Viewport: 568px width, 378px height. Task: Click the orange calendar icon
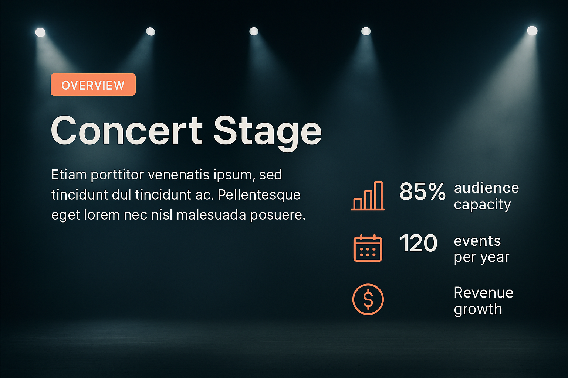click(x=368, y=248)
